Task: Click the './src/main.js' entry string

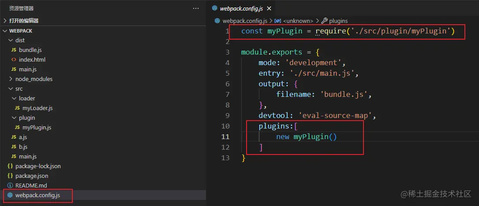Action: pyautogui.click(x=322, y=74)
